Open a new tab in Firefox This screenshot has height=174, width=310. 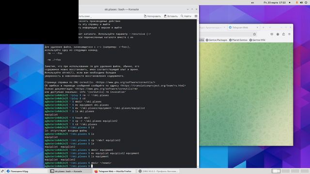pos(263,28)
